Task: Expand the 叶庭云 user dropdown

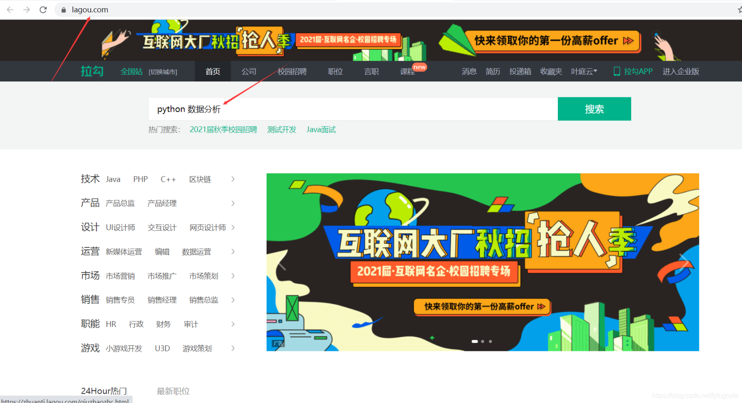Action: click(584, 71)
